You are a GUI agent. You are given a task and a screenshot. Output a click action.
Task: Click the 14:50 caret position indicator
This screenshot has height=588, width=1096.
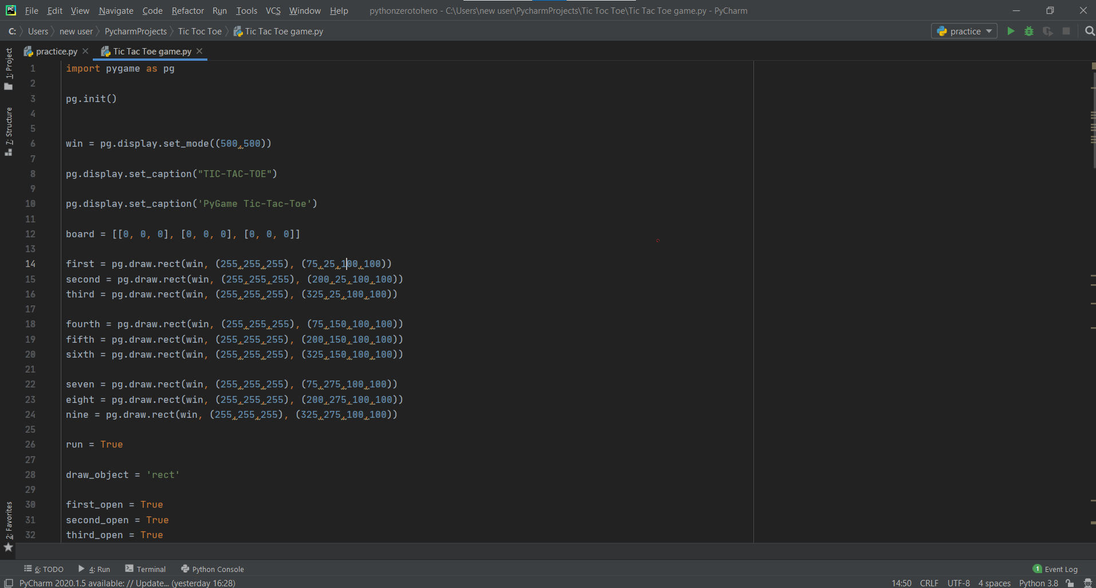point(901,583)
